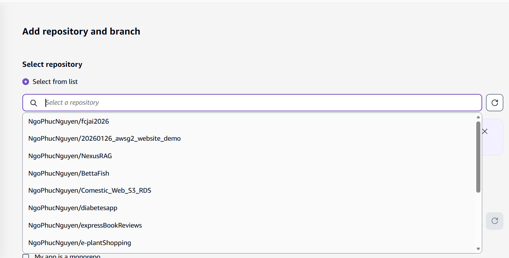Click the scrollbar down arrow icon
The height and width of the screenshot is (258, 509).
pyautogui.click(x=478, y=248)
